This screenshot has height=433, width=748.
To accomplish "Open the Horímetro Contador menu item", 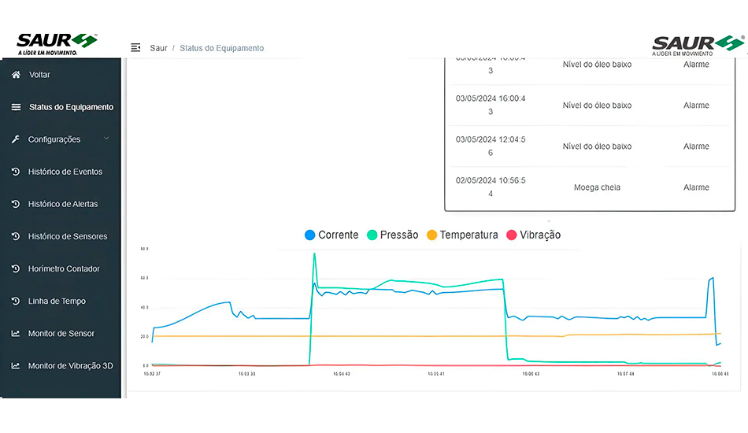I will [64, 269].
